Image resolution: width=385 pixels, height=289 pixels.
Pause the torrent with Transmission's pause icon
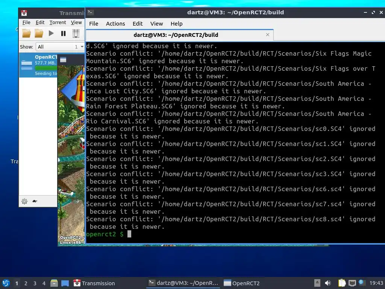[x=63, y=33]
